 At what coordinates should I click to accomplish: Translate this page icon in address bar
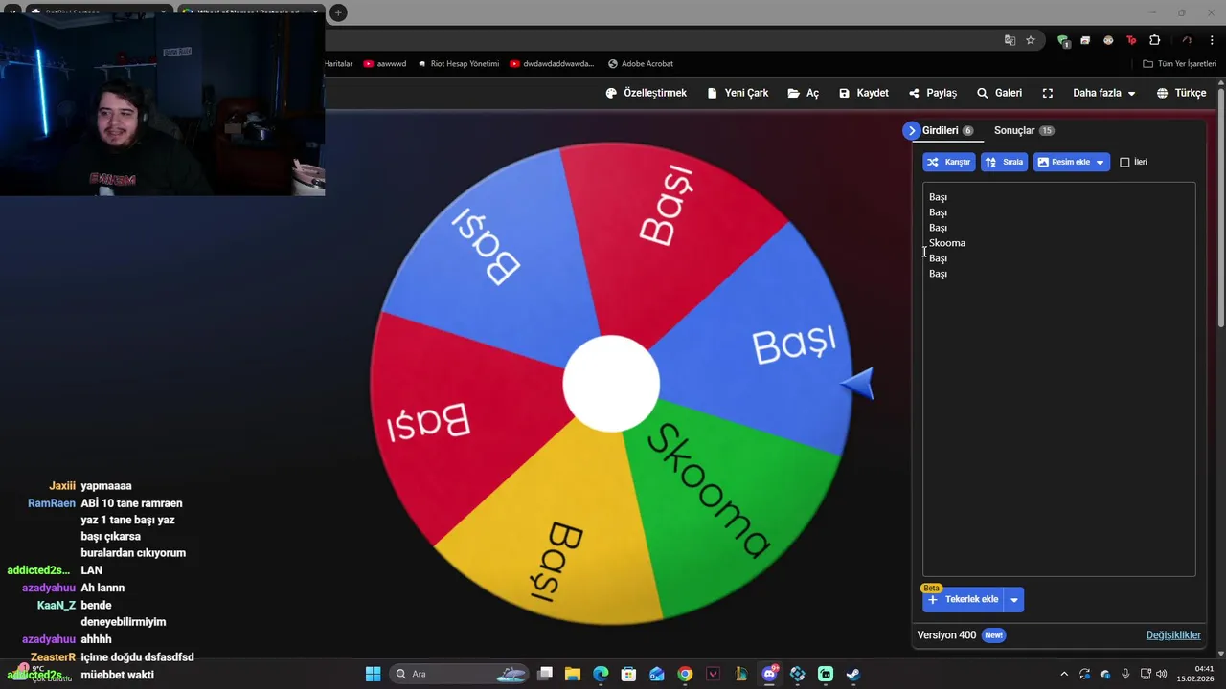click(1010, 40)
